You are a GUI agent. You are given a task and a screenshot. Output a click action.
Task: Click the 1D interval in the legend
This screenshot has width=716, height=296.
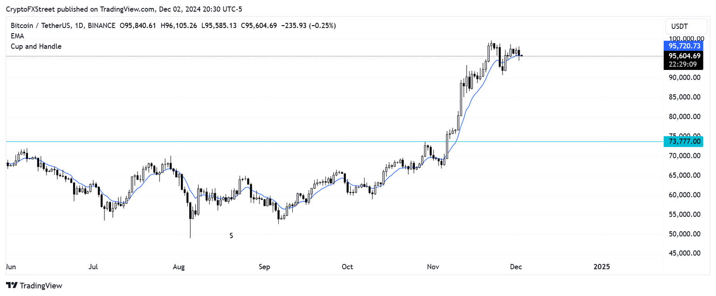[x=78, y=26]
